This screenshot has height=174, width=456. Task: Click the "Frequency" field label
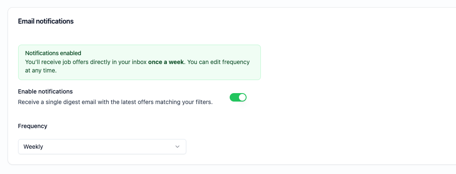[x=32, y=126]
